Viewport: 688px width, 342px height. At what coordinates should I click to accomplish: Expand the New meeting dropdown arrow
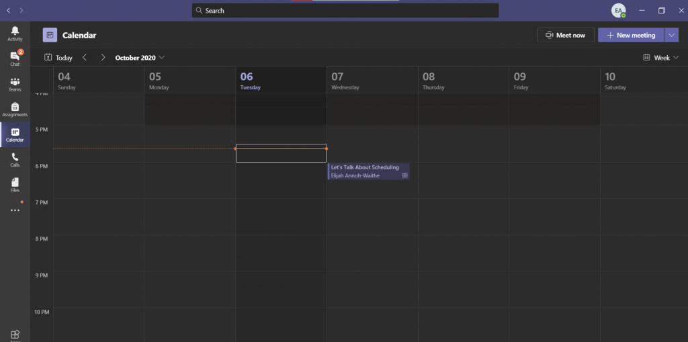[673, 35]
